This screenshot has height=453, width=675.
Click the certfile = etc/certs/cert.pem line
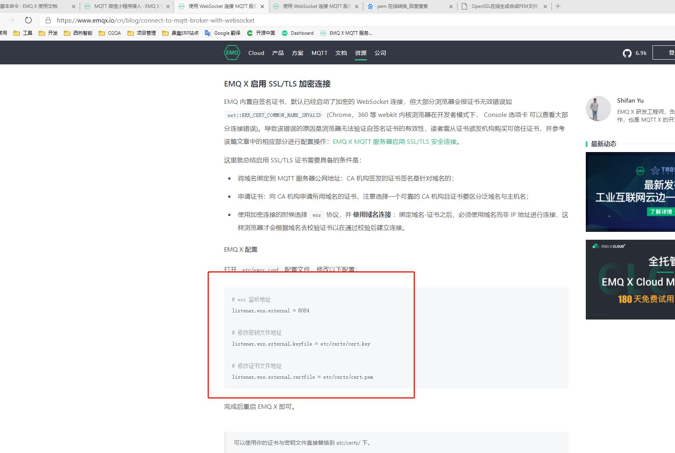point(302,377)
